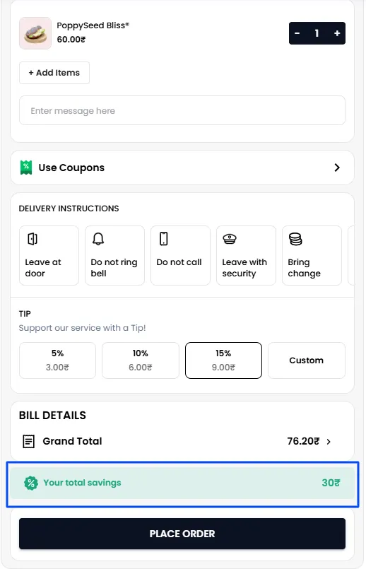
Task: Click the phone icon for Do not call
Action: (164, 239)
